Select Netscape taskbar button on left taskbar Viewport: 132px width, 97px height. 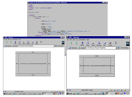coord(45,94)
